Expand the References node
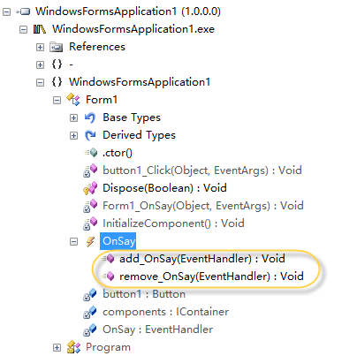 click(40, 47)
